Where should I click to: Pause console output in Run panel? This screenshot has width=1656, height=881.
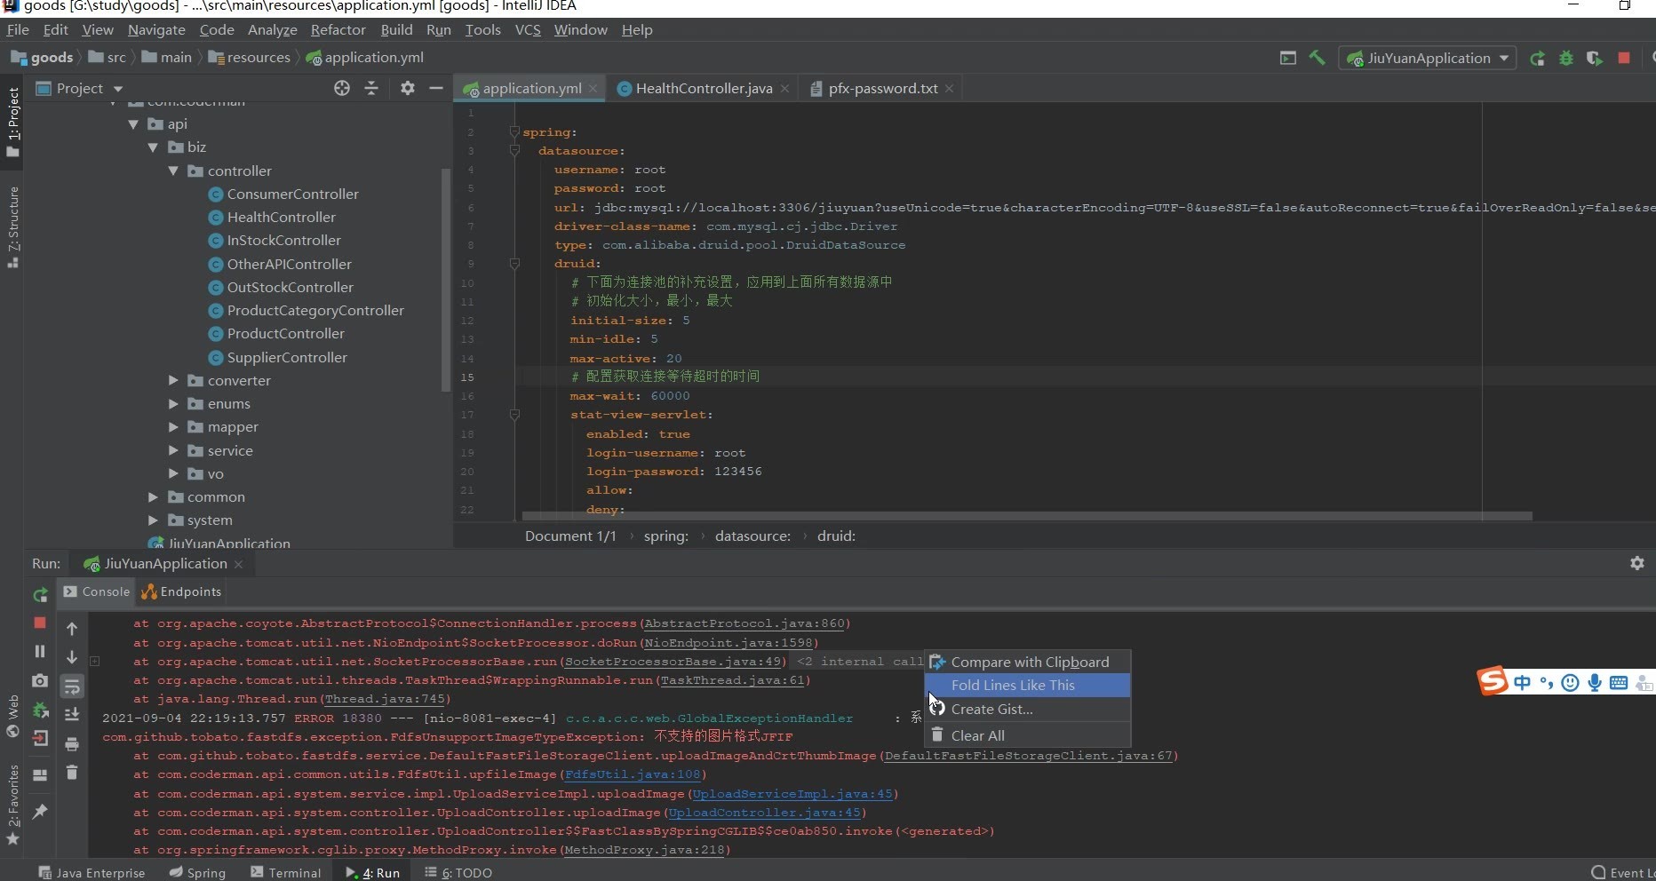pos(40,651)
